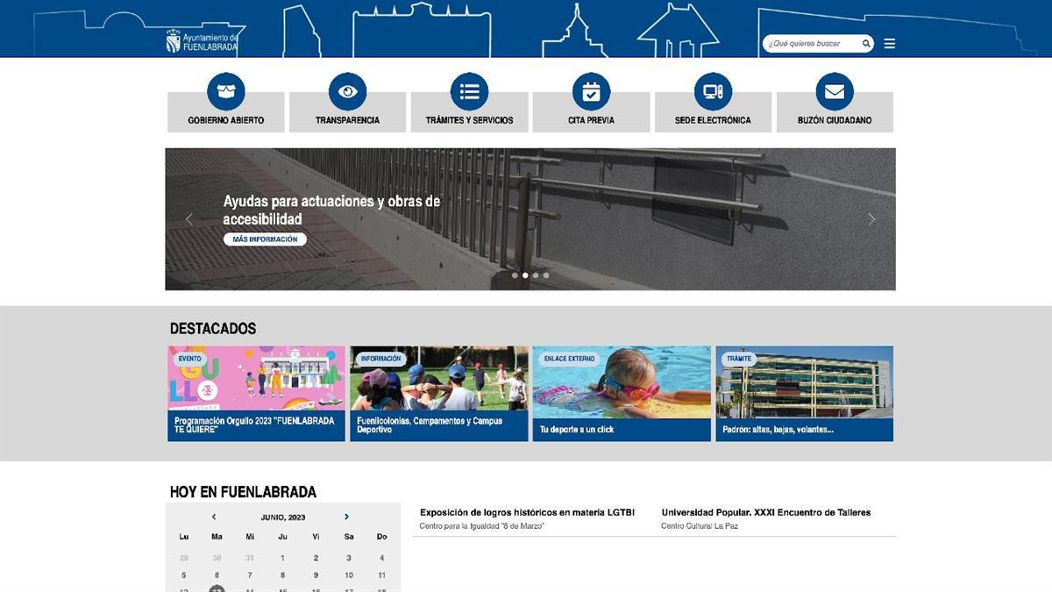The width and height of the screenshot is (1052, 592).
Task: Open the Sede Electrónica computer icon
Action: pyautogui.click(x=713, y=92)
